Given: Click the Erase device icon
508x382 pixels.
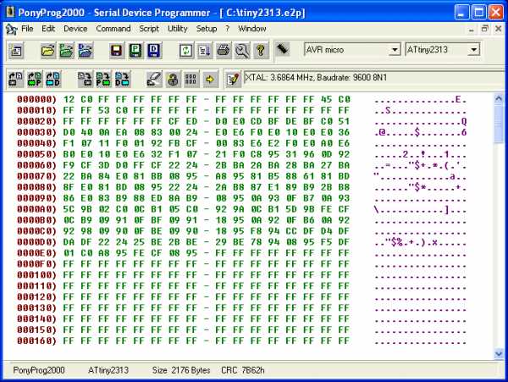Looking at the screenshot, I should 153,79.
